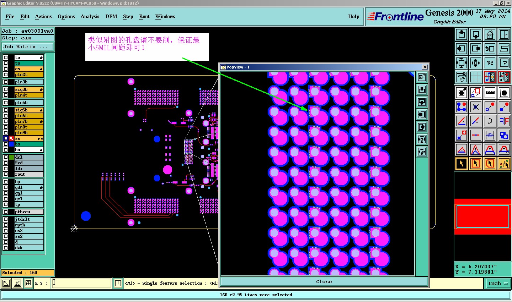Click the blue color swatch beside bs layer
Viewport: 512px width, 302px height.
click(x=11, y=144)
